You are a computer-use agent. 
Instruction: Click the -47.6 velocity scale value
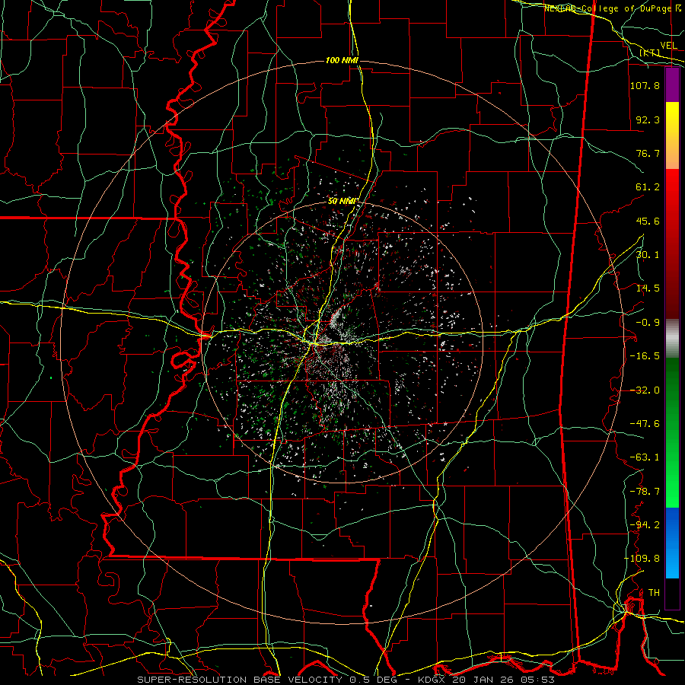point(645,424)
